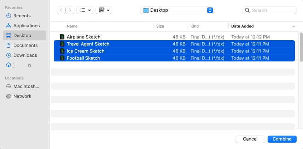Screen dimensions: 303x149
Task: Click the Combine button
Action: (282, 139)
